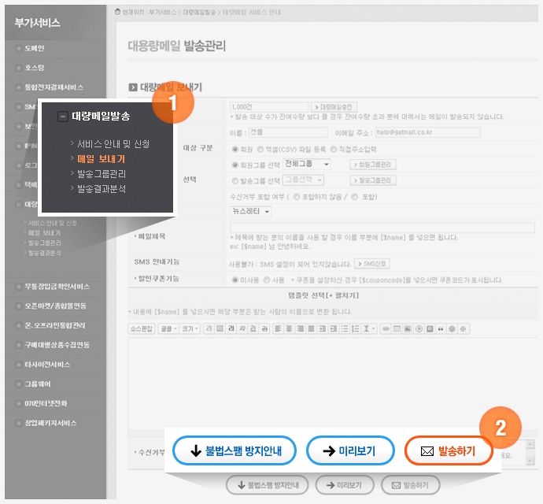Click the bulleted list icon in editor toolbar
This screenshot has width=543, height=504.
click(345, 328)
